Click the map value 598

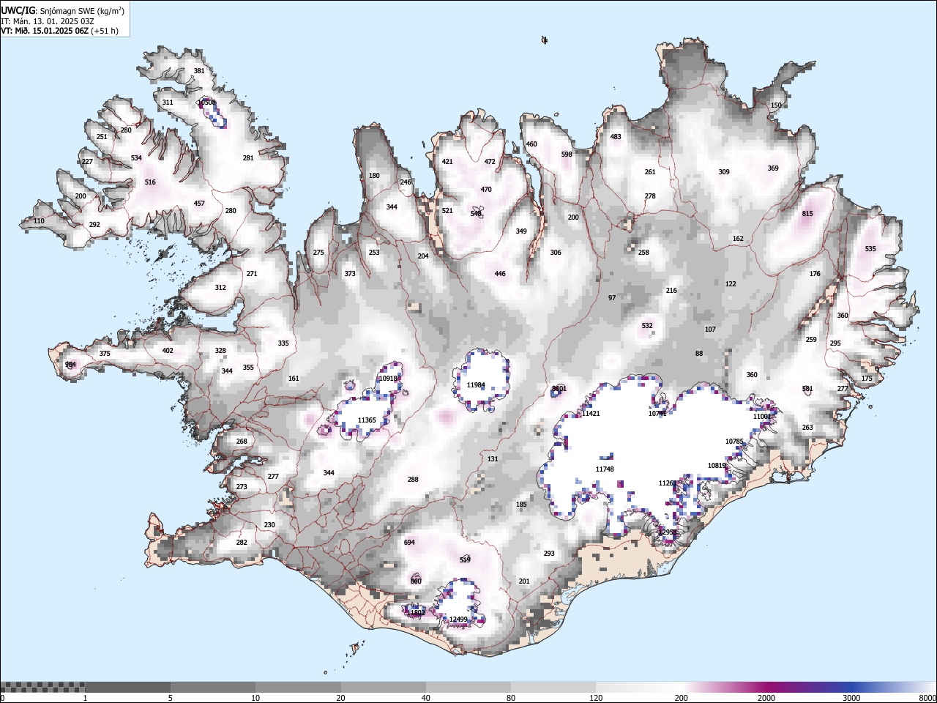[567, 155]
